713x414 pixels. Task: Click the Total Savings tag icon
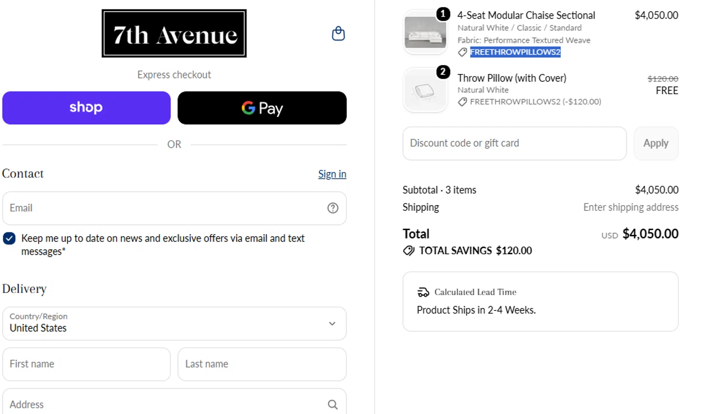(x=409, y=250)
